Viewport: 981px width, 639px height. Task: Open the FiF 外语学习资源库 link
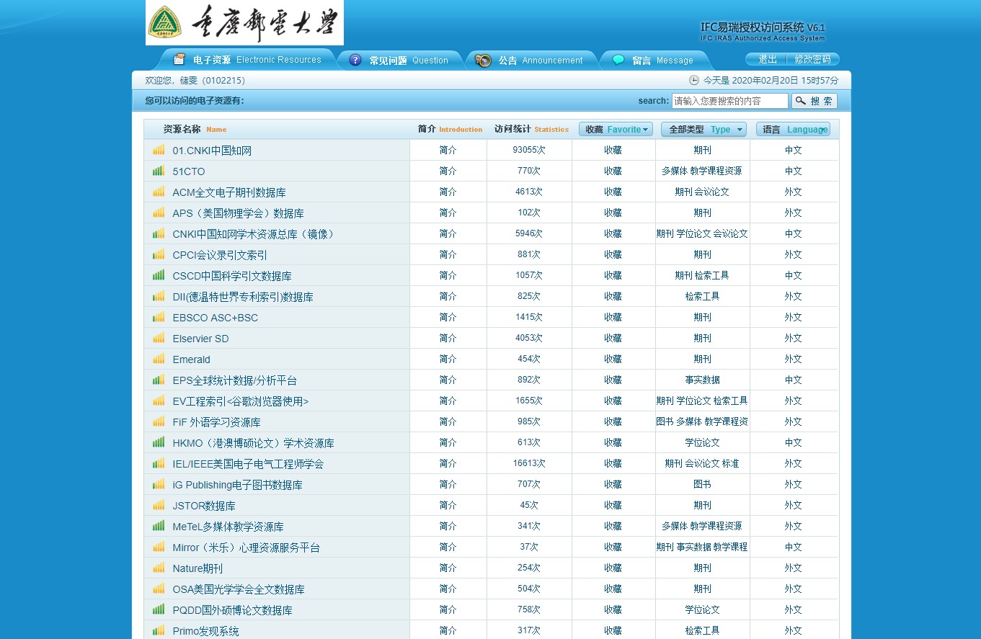(217, 422)
